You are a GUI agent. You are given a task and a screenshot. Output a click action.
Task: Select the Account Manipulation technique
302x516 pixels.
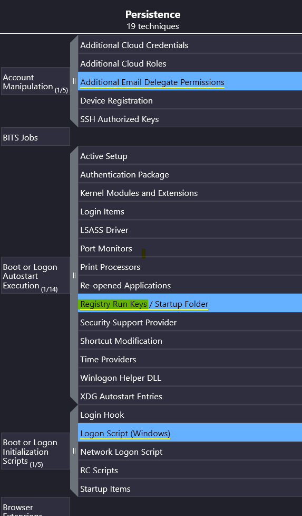click(x=35, y=81)
